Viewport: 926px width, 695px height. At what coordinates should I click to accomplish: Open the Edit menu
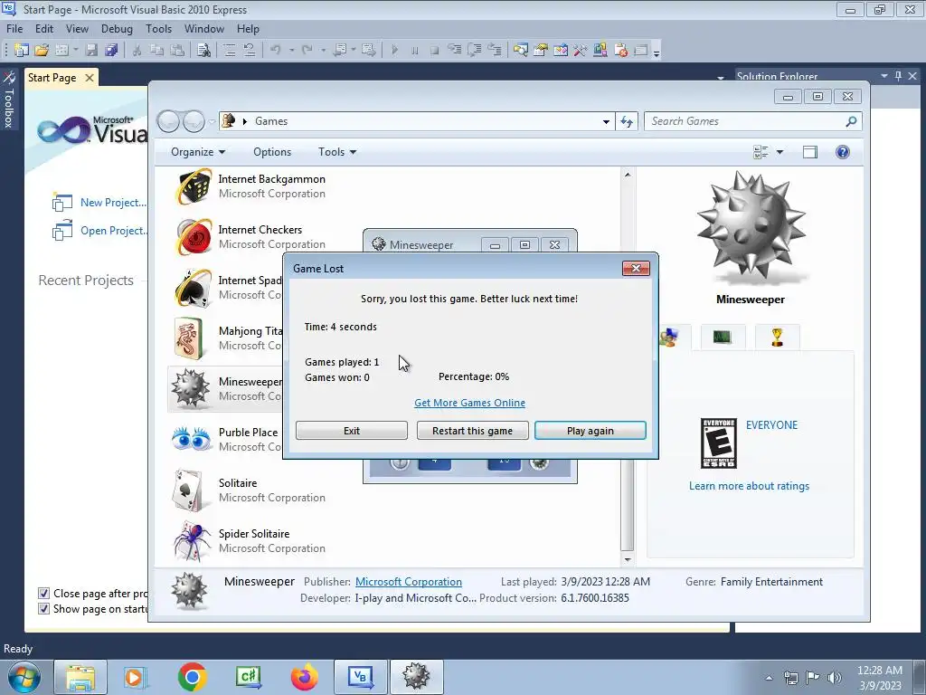coord(44,29)
